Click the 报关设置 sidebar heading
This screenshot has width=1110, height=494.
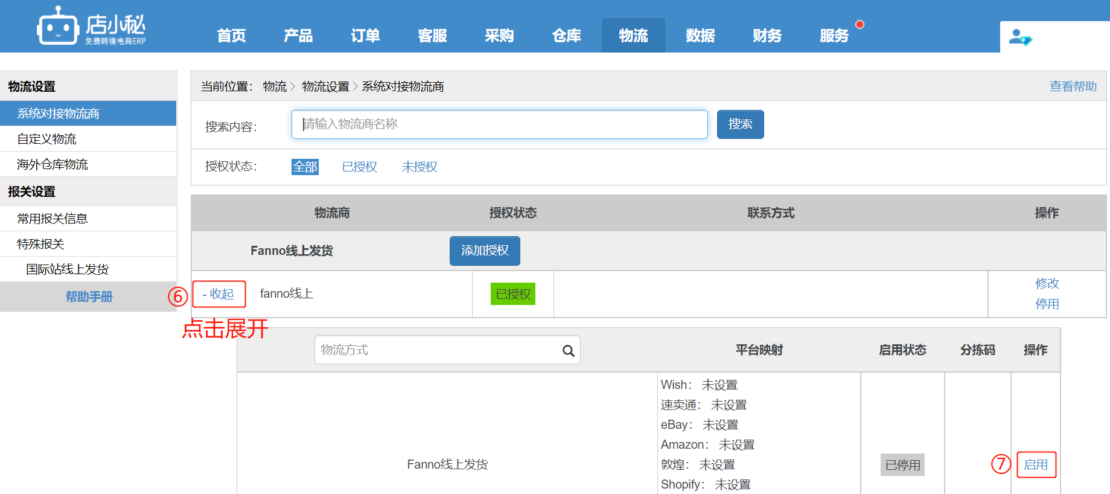click(x=31, y=191)
